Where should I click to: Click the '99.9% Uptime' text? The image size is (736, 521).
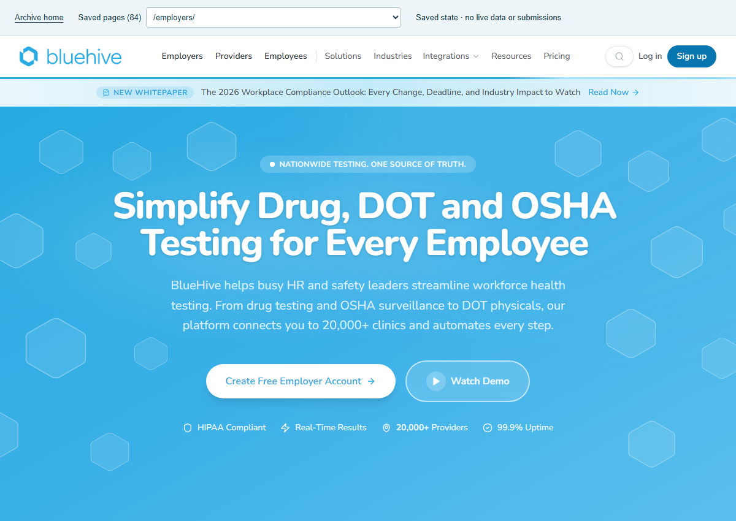526,428
